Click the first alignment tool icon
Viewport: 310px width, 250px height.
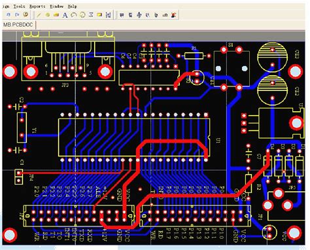tap(122, 15)
